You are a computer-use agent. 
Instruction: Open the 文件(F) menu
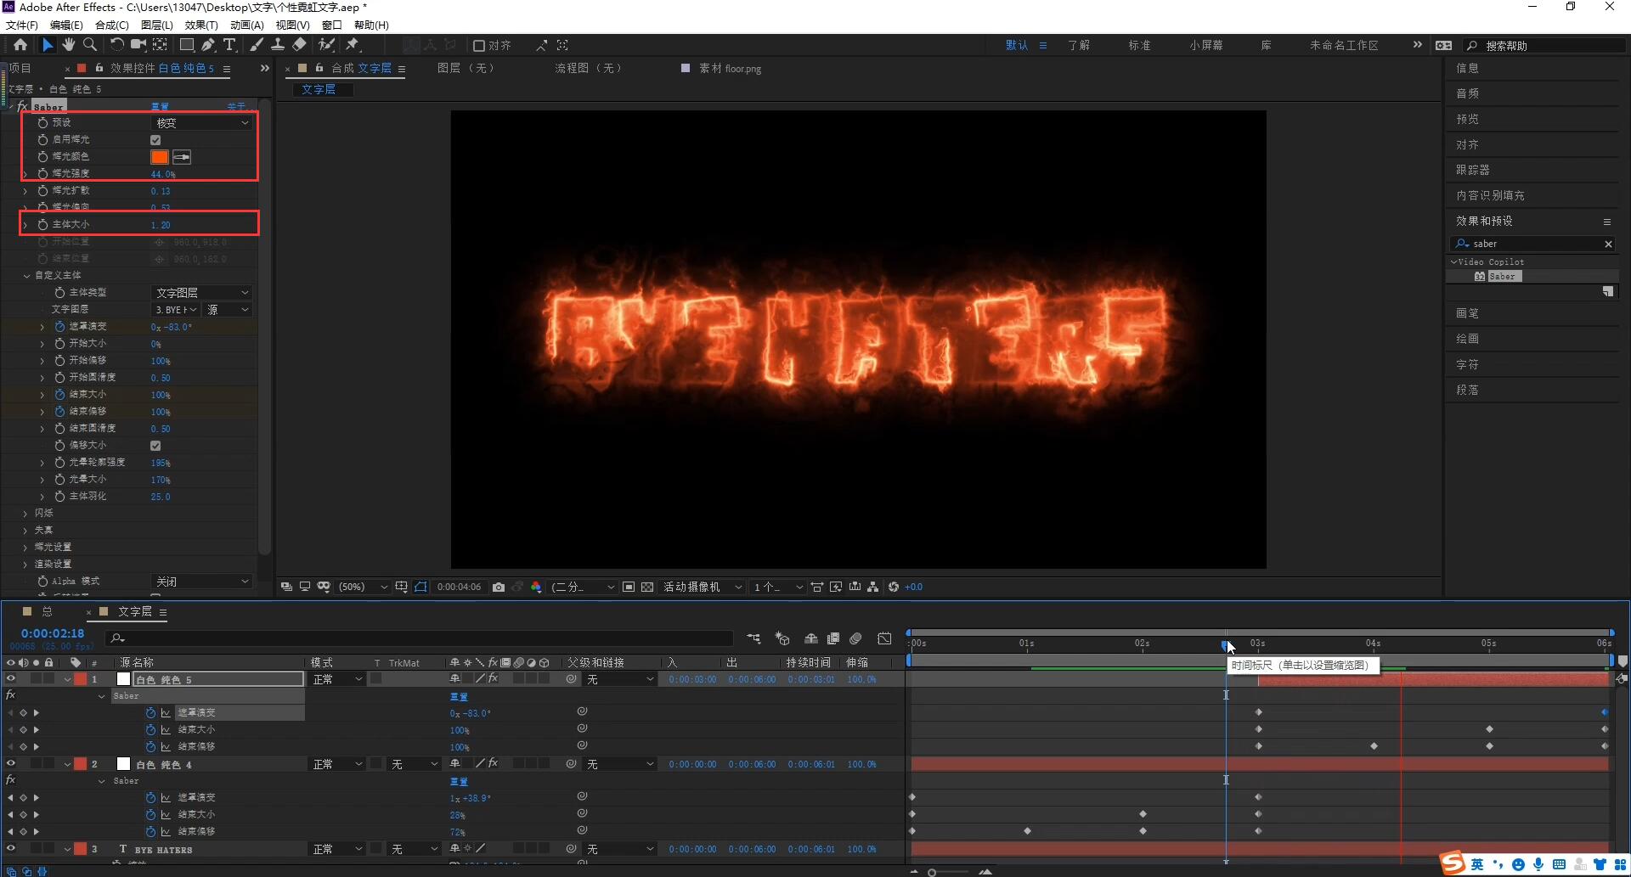[21, 25]
